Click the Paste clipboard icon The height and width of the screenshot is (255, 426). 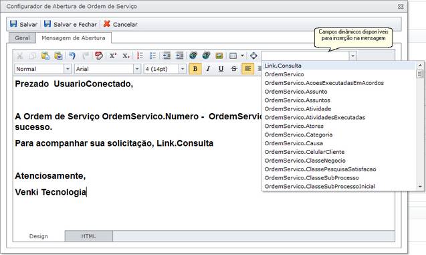click(45, 56)
